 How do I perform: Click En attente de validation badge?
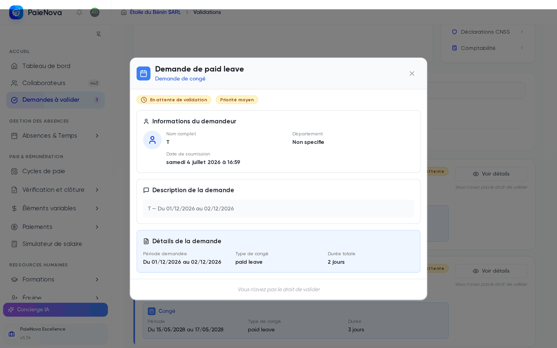[x=174, y=100]
